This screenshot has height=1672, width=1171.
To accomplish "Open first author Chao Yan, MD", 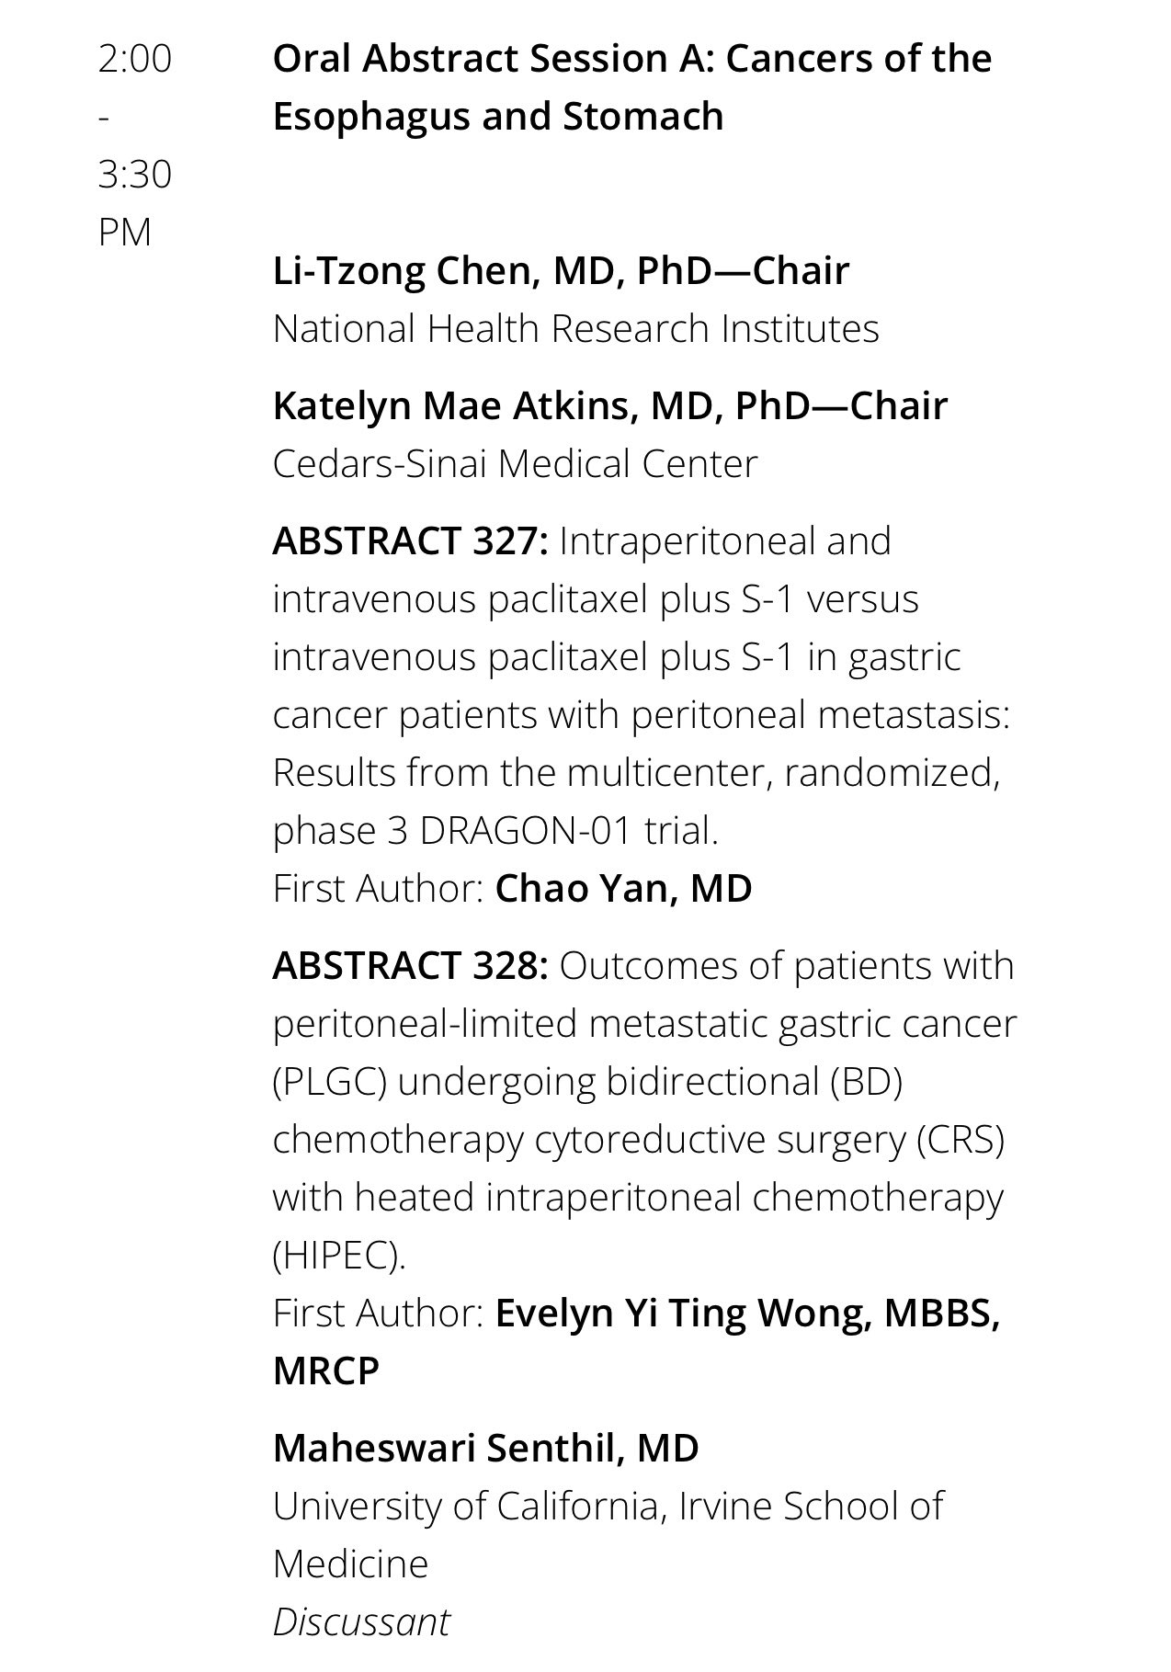I will [x=623, y=889].
